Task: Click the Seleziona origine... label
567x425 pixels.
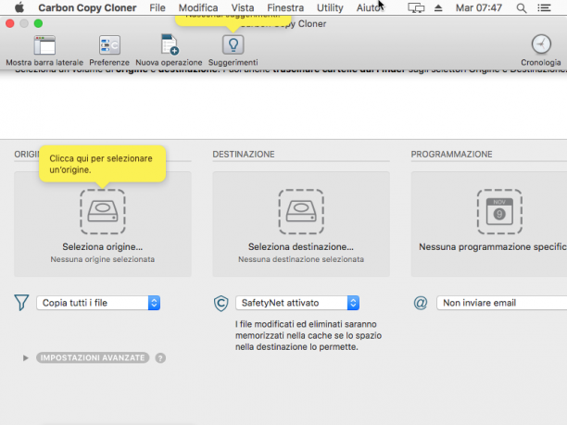Action: (x=102, y=247)
